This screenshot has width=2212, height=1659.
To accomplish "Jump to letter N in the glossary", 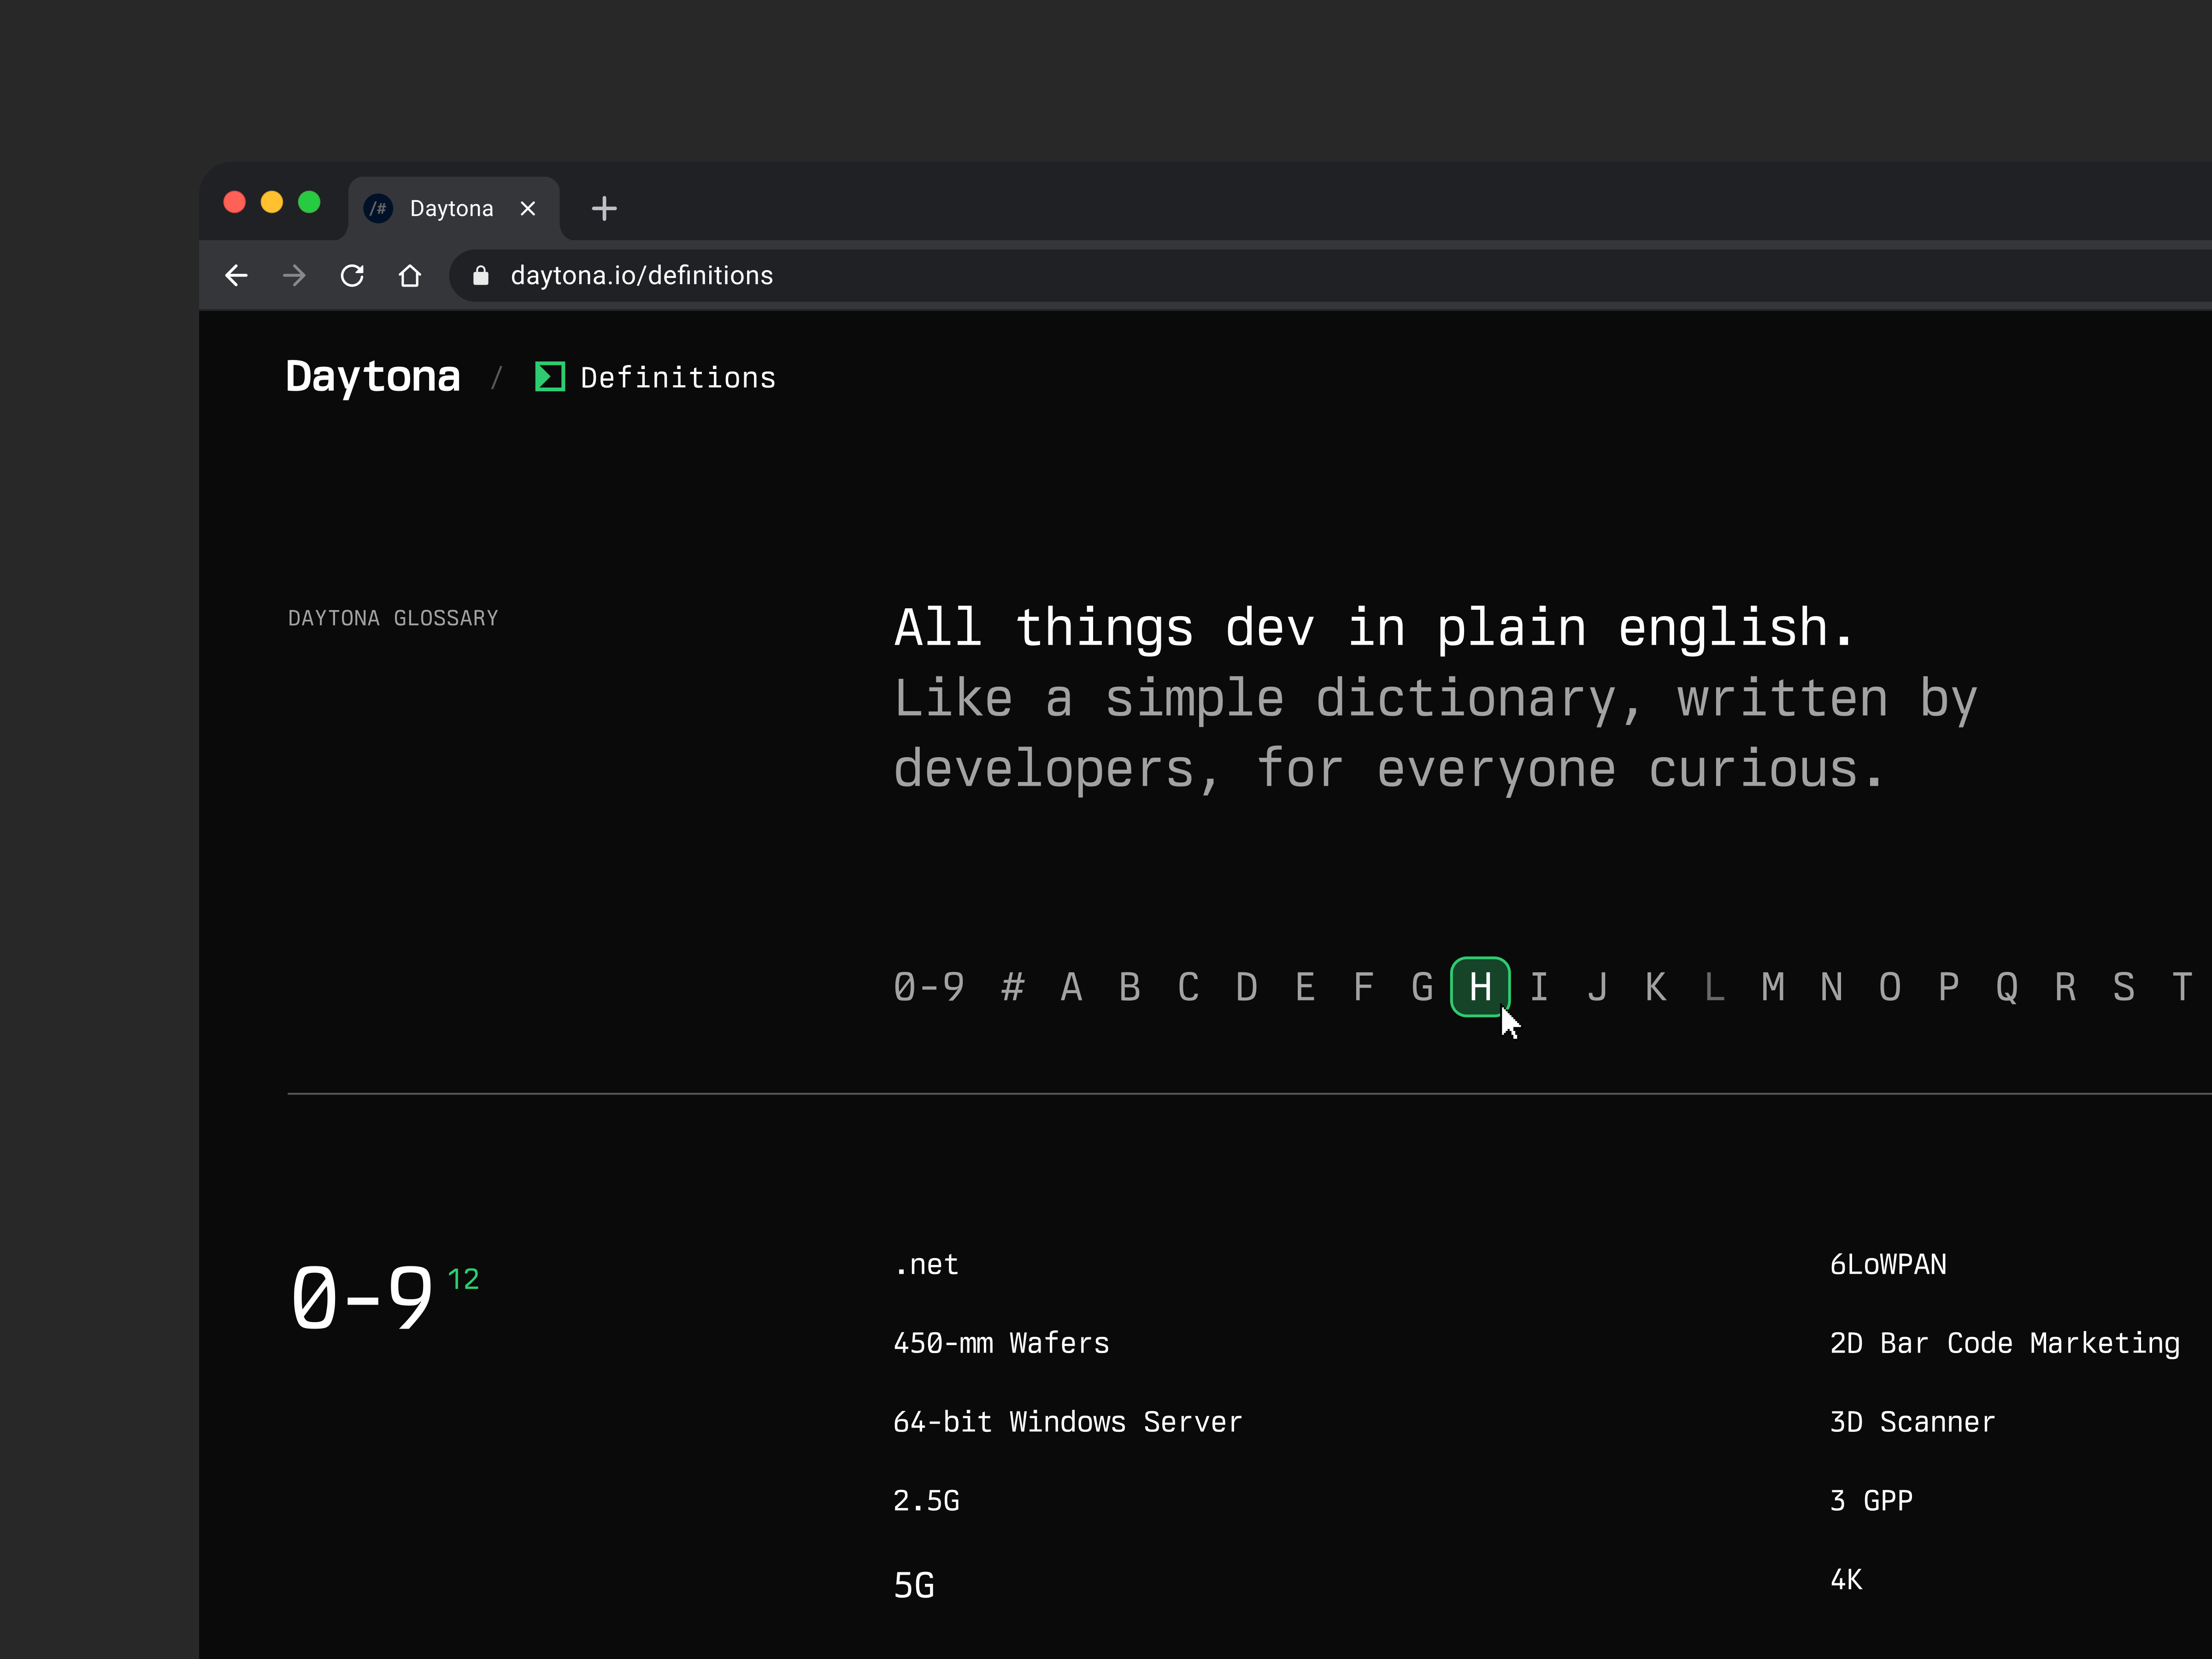I will tap(1832, 987).
